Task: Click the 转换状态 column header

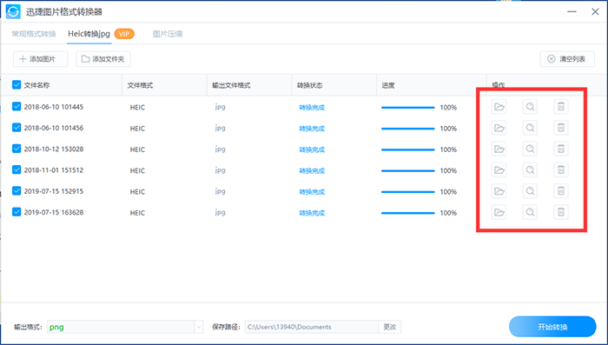Action: pyautogui.click(x=310, y=85)
